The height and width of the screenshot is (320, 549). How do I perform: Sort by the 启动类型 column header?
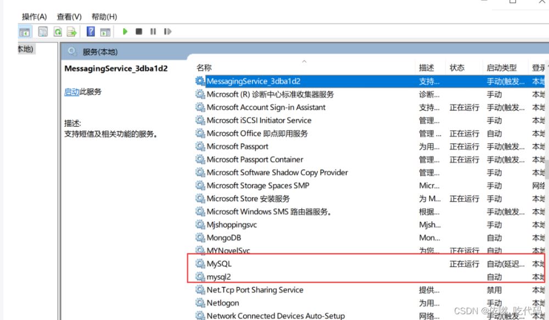coord(501,68)
